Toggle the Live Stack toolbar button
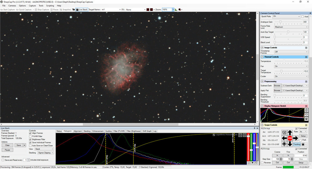The width and height of the screenshot is (312, 169). [x=81, y=10]
